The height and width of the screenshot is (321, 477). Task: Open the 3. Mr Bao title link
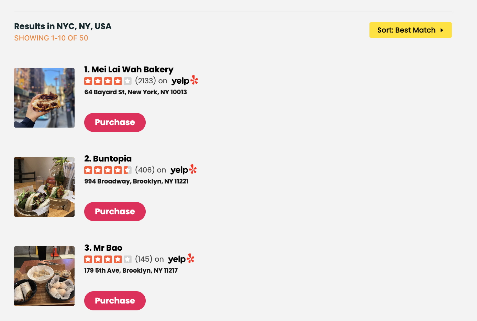(x=103, y=248)
